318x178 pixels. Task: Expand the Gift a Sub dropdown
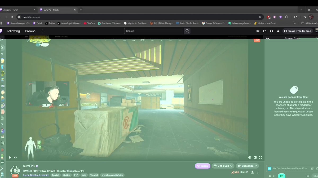(223, 166)
